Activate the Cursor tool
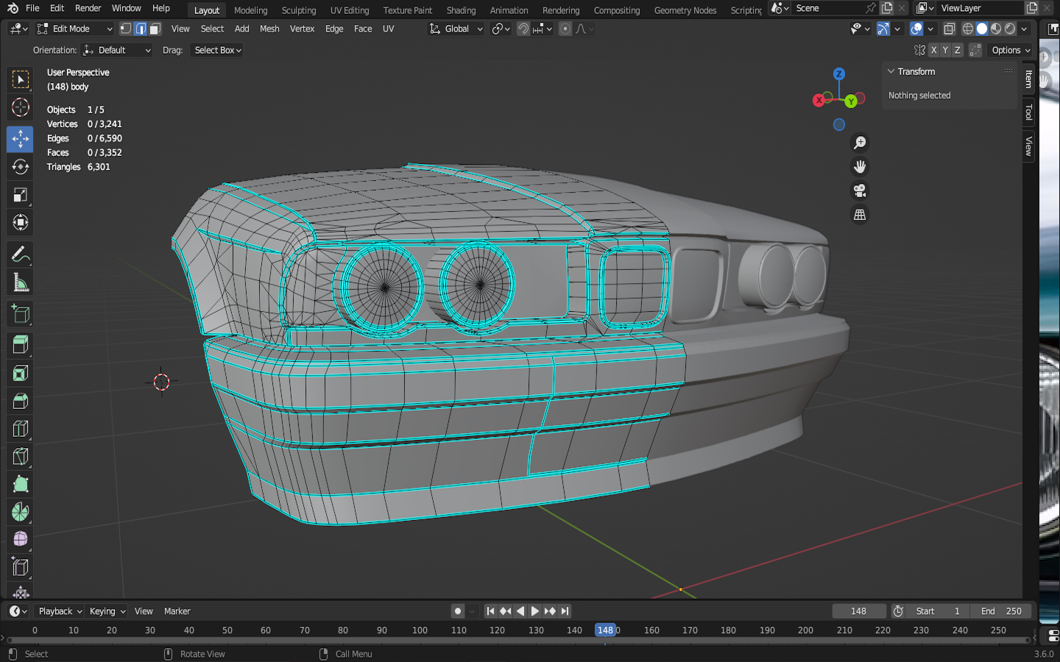1060x662 pixels. pyautogui.click(x=20, y=107)
